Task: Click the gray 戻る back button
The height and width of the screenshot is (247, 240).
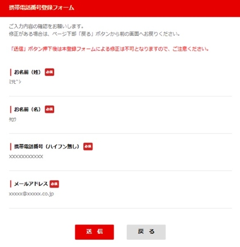Action: pyautogui.click(x=146, y=232)
